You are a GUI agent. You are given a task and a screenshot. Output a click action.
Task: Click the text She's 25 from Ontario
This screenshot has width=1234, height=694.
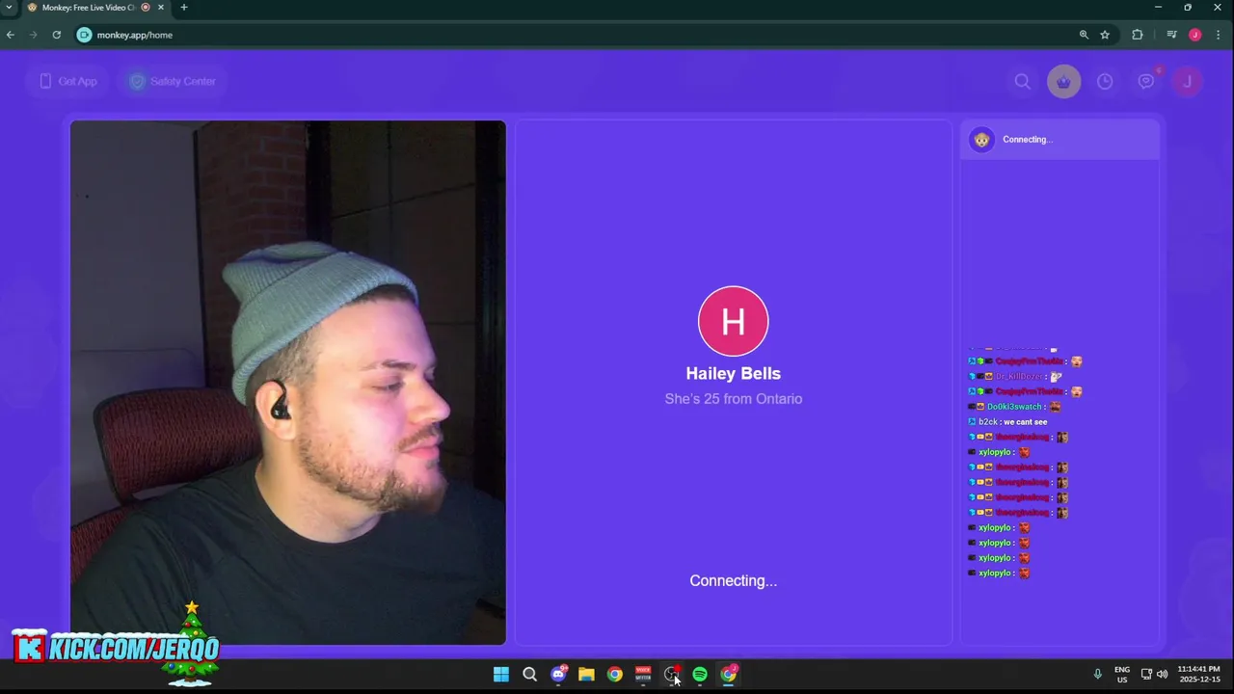tap(734, 398)
